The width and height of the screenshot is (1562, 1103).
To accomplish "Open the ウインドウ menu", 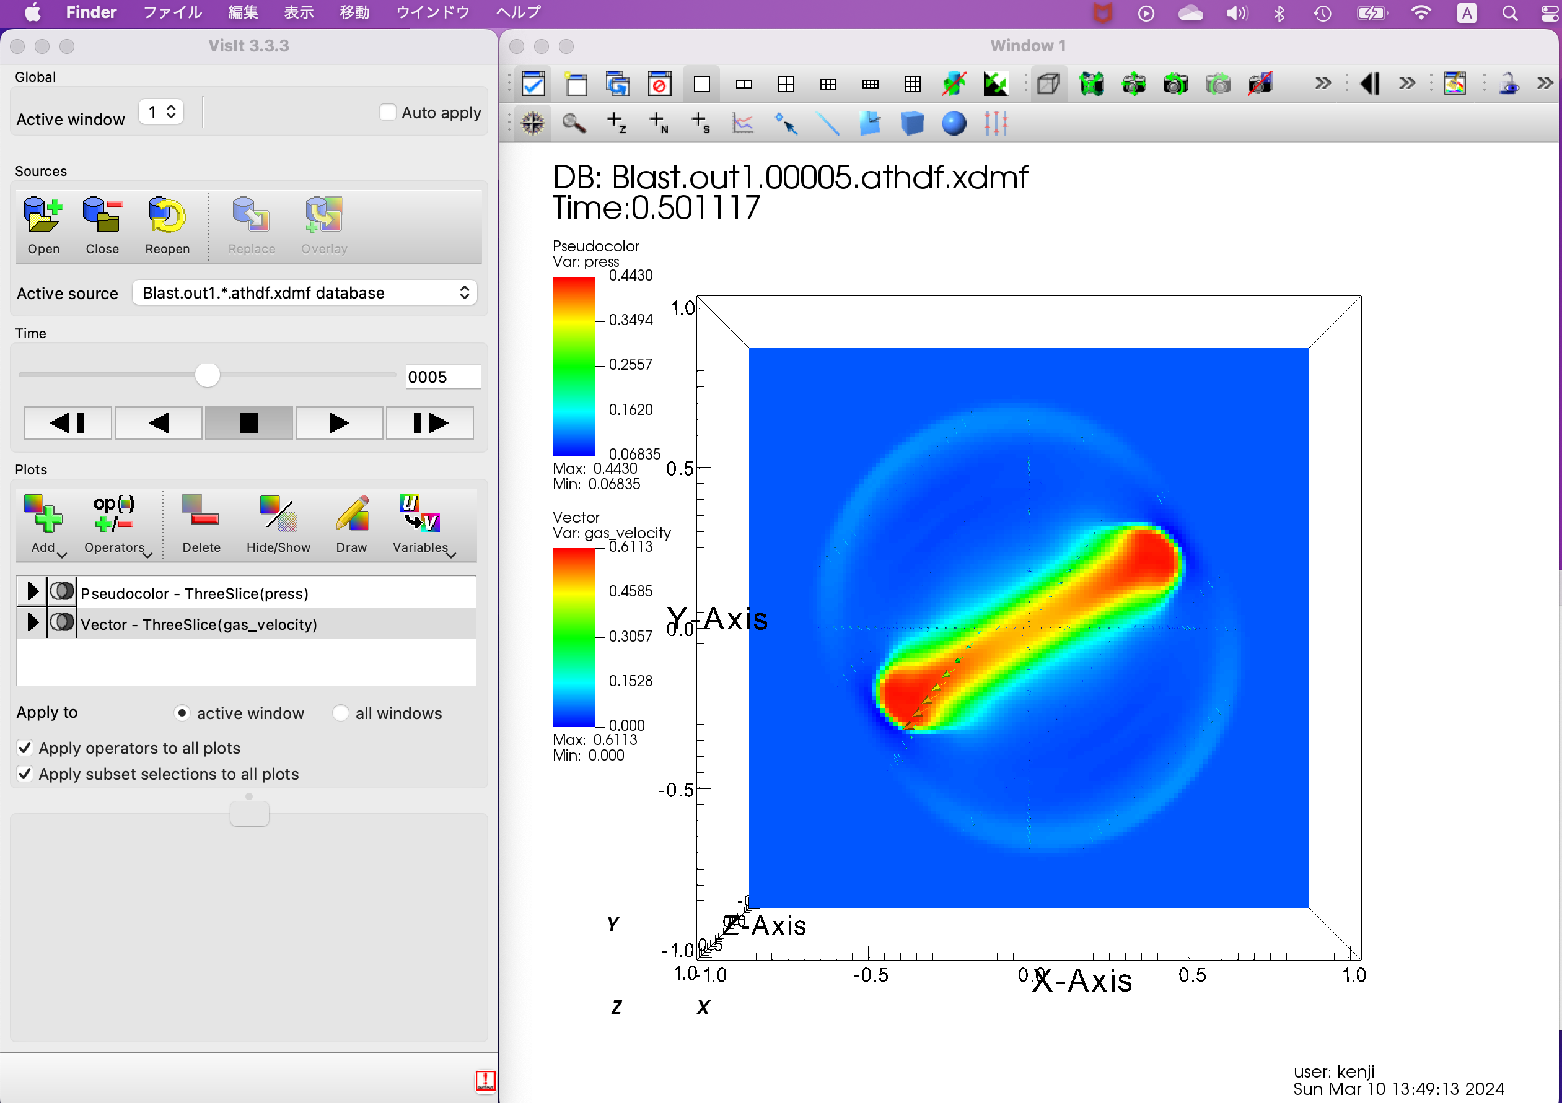I will pyautogui.click(x=432, y=12).
